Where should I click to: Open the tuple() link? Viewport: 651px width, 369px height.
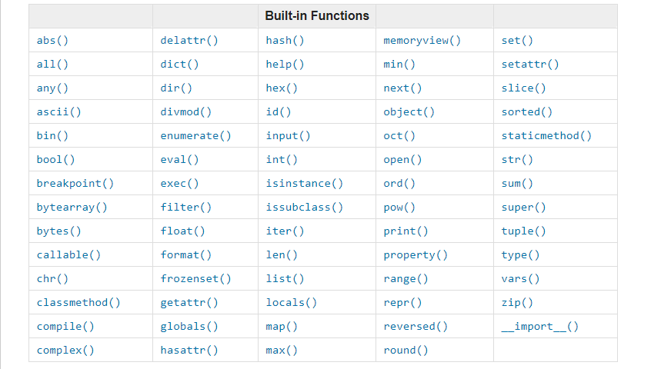[523, 231]
